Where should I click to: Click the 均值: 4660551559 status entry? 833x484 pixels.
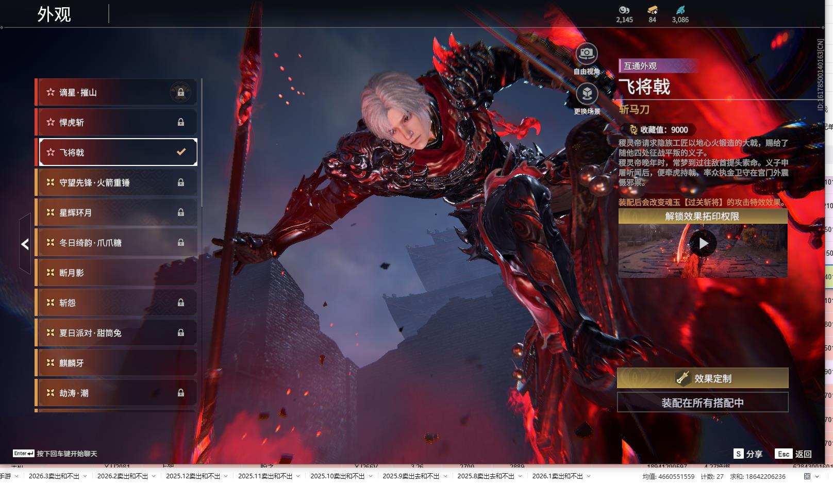(x=669, y=477)
